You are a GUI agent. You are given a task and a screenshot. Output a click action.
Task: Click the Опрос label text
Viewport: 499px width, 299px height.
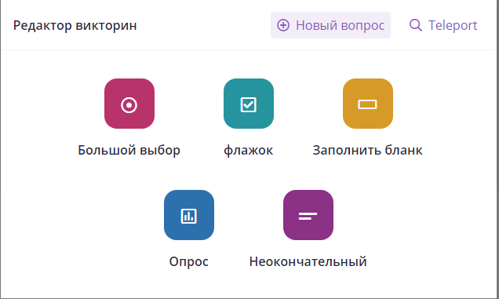(x=189, y=262)
